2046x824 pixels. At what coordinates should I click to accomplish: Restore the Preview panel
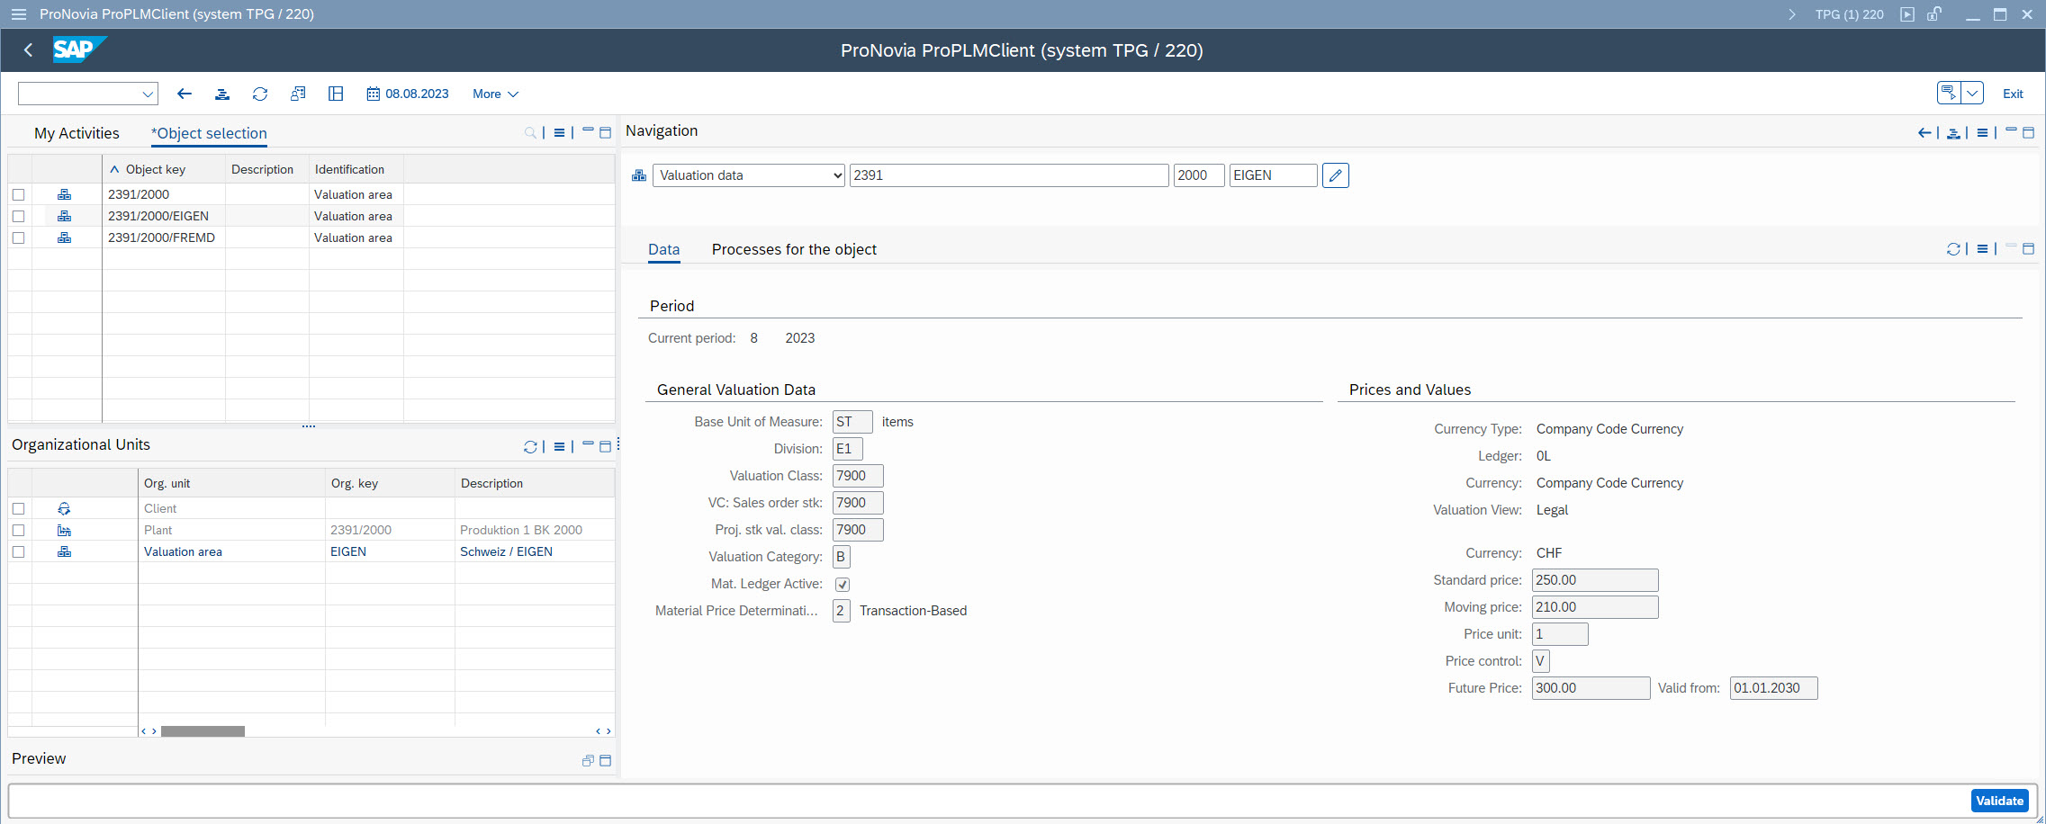coord(588,760)
